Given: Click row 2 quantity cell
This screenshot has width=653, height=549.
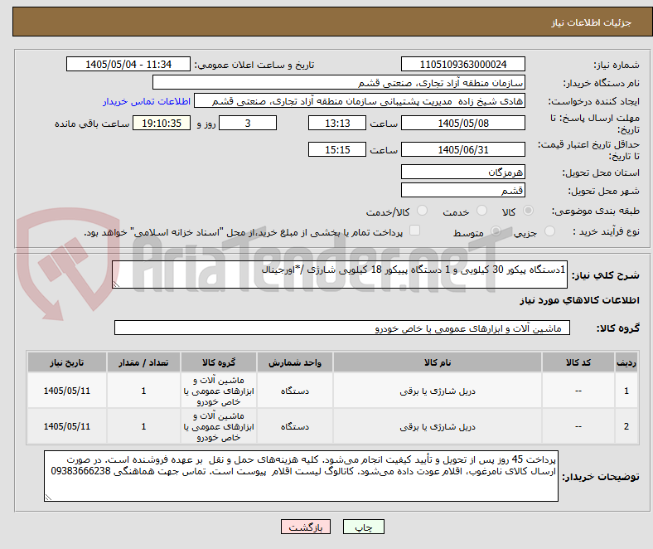Looking at the screenshot, I should pyautogui.click(x=143, y=426).
